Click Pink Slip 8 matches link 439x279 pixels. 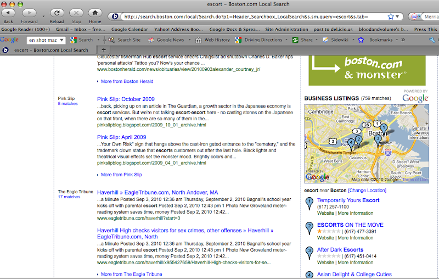pyautogui.click(x=67, y=104)
